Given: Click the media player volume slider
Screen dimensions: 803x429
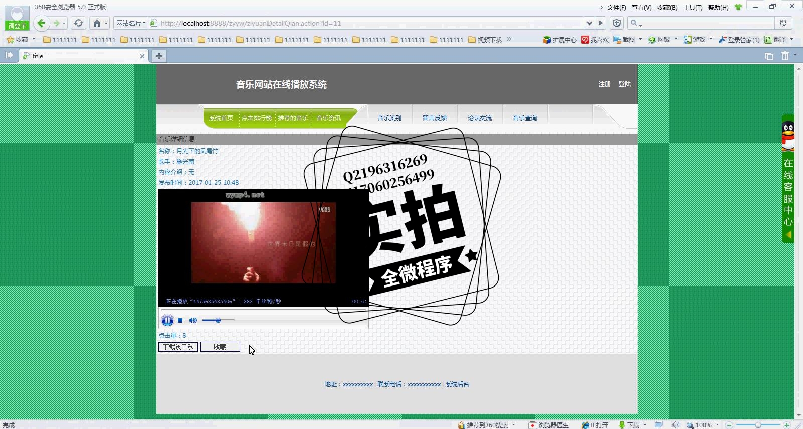Looking at the screenshot, I should 218,320.
